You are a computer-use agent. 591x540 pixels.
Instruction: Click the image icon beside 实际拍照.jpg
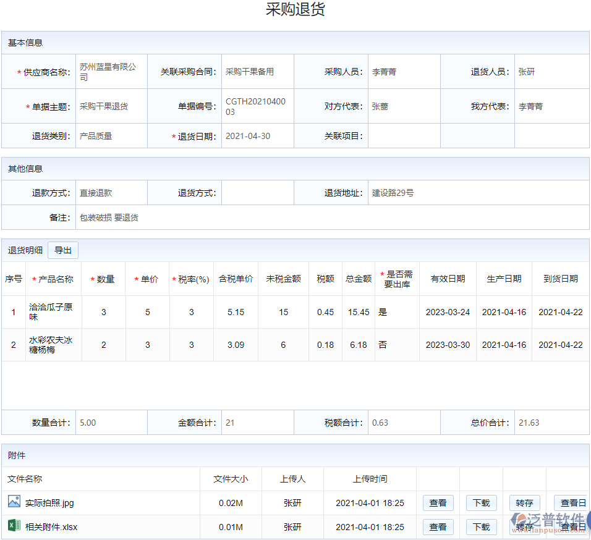[x=14, y=502]
